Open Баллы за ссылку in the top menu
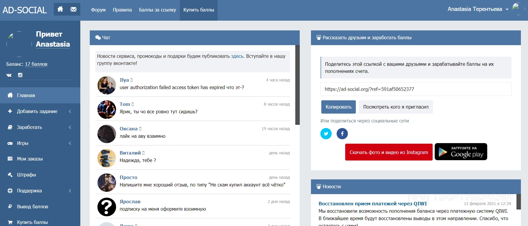Image resolution: width=528 pixels, height=226 pixels. [157, 10]
